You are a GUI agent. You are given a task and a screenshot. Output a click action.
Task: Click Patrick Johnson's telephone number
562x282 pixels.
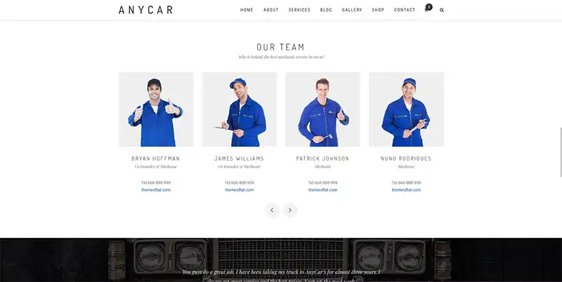(x=322, y=182)
